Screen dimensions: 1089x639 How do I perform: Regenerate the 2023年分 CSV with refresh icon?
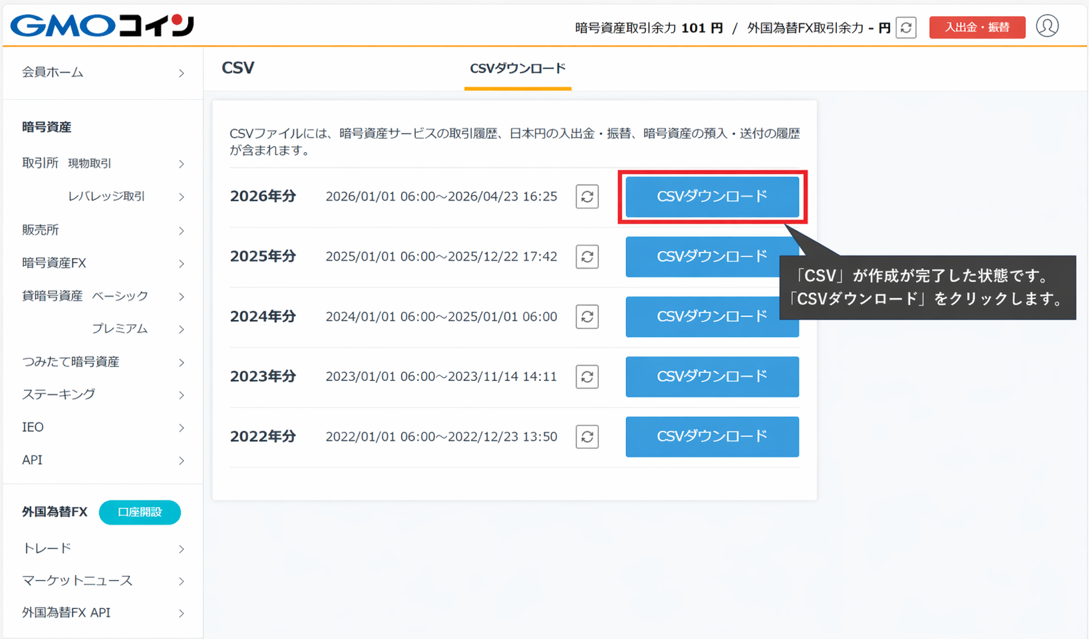[587, 377]
